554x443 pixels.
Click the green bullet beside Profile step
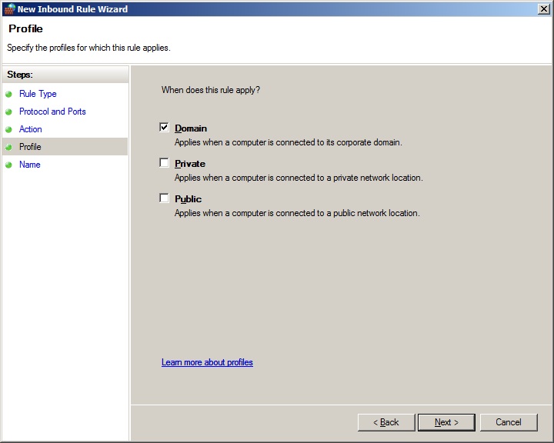(x=9, y=148)
